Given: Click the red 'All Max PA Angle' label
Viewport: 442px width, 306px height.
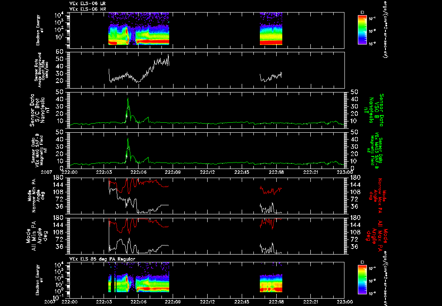Looking at the screenshot, I should tap(378, 236).
